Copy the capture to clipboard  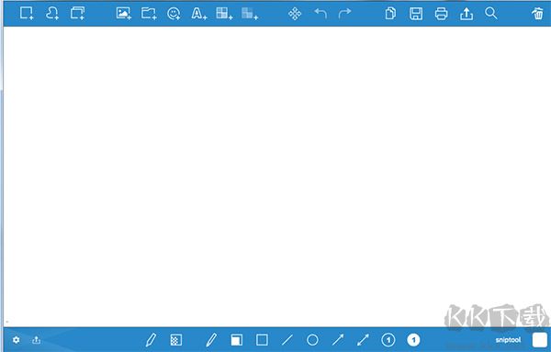pos(390,14)
